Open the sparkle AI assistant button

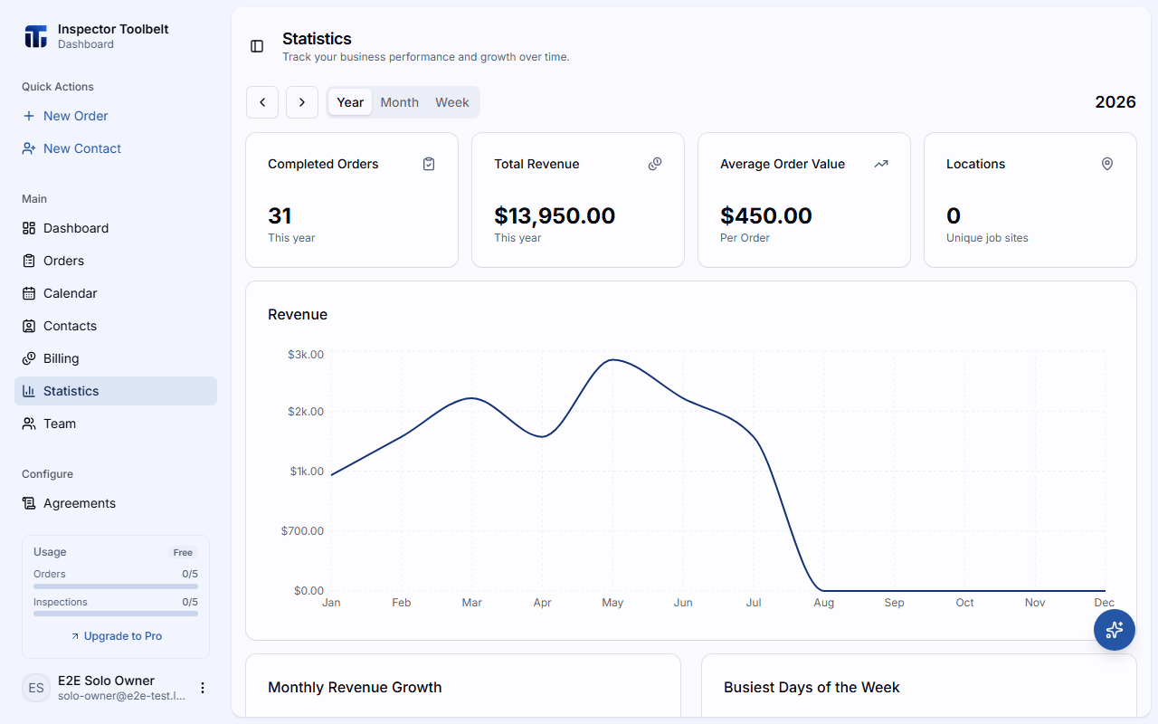point(1115,630)
